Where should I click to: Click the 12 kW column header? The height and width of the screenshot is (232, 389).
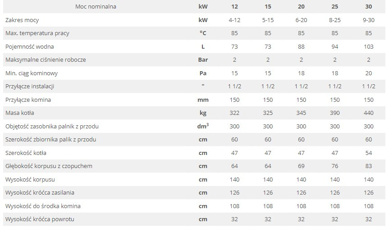pyautogui.click(x=234, y=7)
